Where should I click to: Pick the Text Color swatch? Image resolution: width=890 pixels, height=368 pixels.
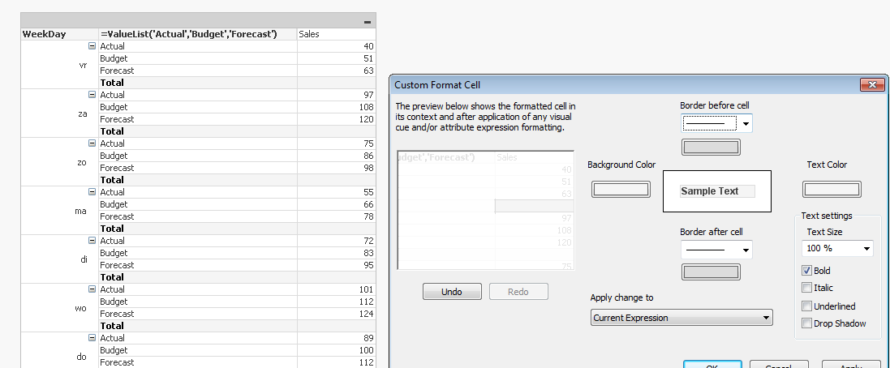pos(831,190)
